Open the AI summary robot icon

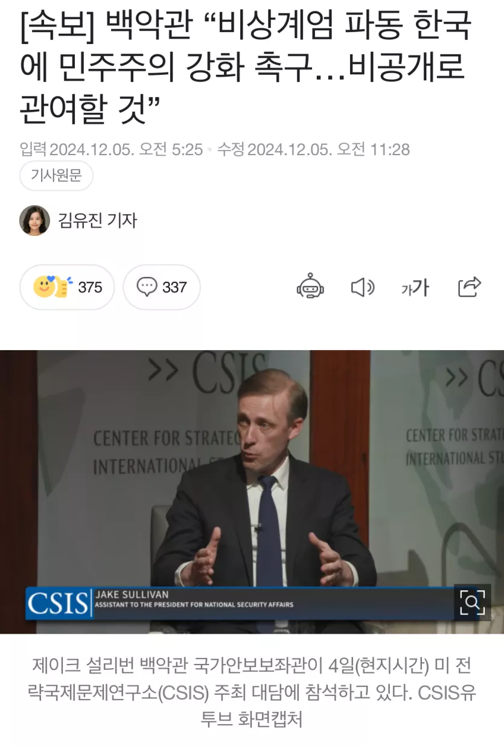(x=310, y=287)
